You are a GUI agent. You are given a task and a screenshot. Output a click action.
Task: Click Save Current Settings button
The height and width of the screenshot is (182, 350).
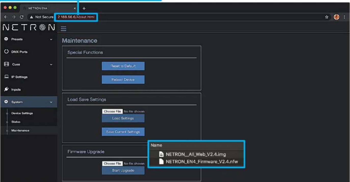coord(123,132)
